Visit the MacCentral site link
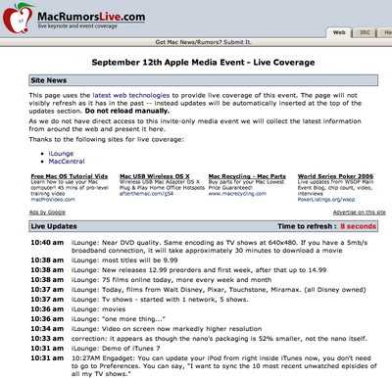Viewport: 392px width, 378px height. coord(67,162)
